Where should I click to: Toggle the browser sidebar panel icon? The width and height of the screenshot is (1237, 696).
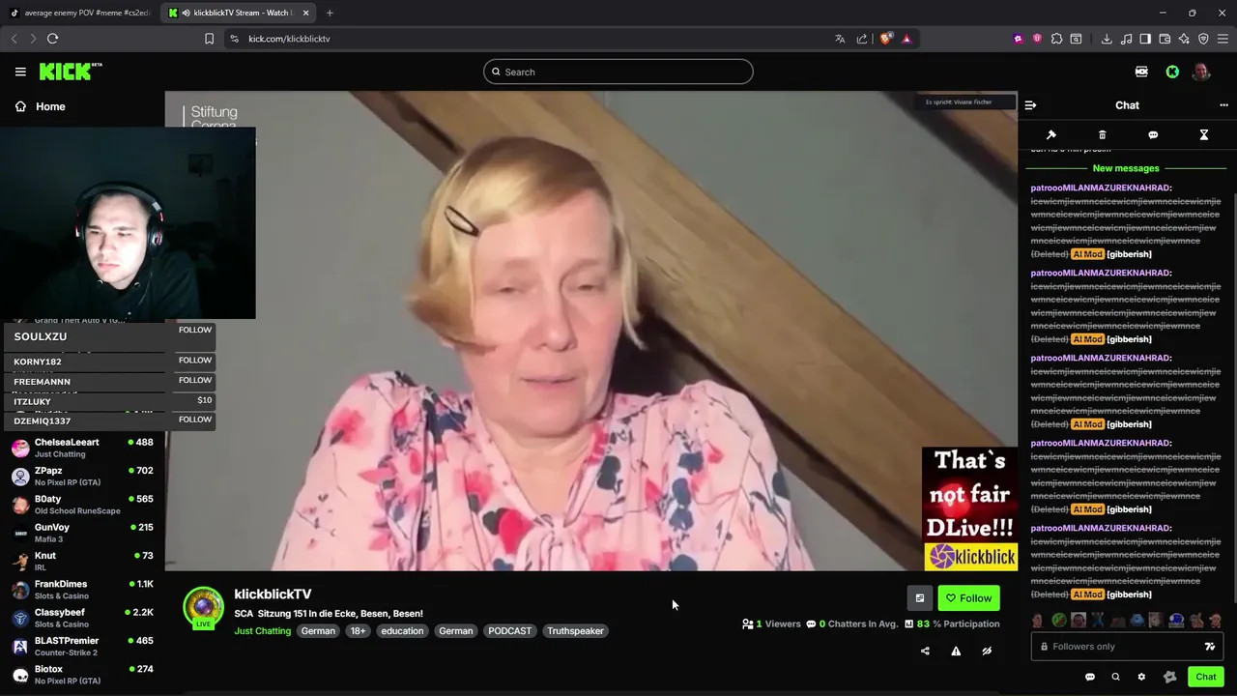(1145, 39)
